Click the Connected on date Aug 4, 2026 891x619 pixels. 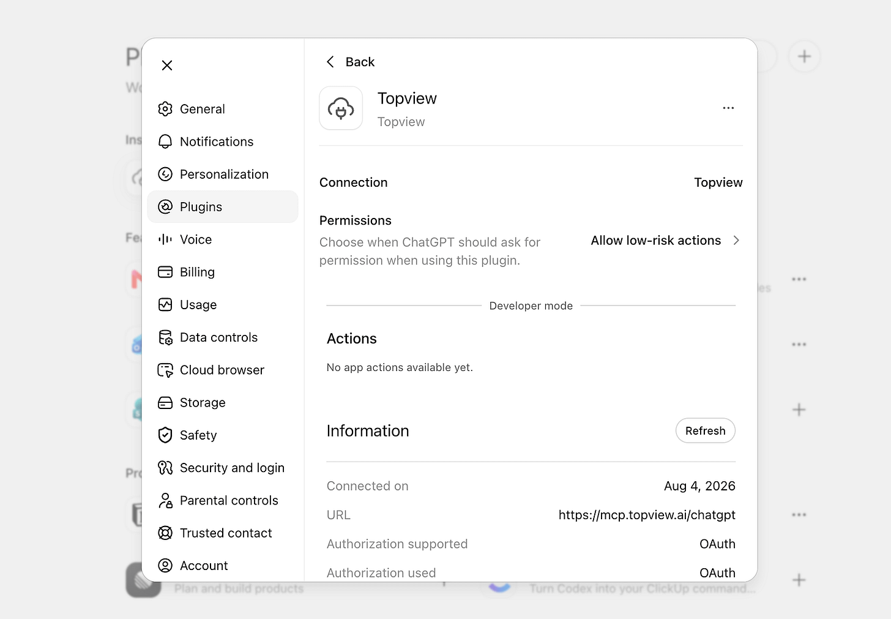(699, 486)
